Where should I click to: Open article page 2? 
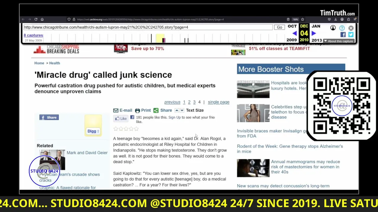(x=189, y=102)
